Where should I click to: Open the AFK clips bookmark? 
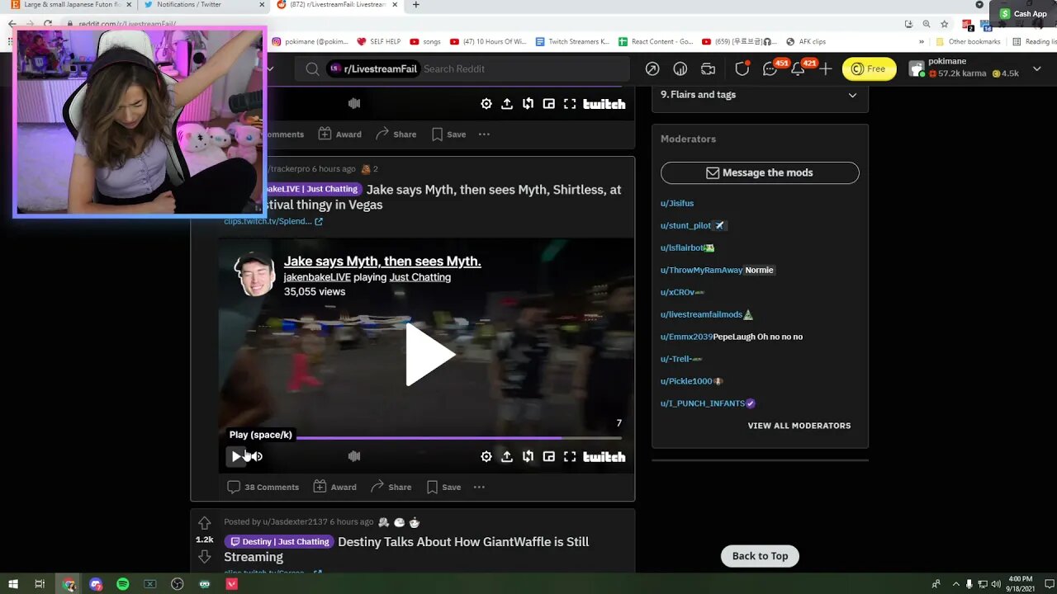[805, 41]
